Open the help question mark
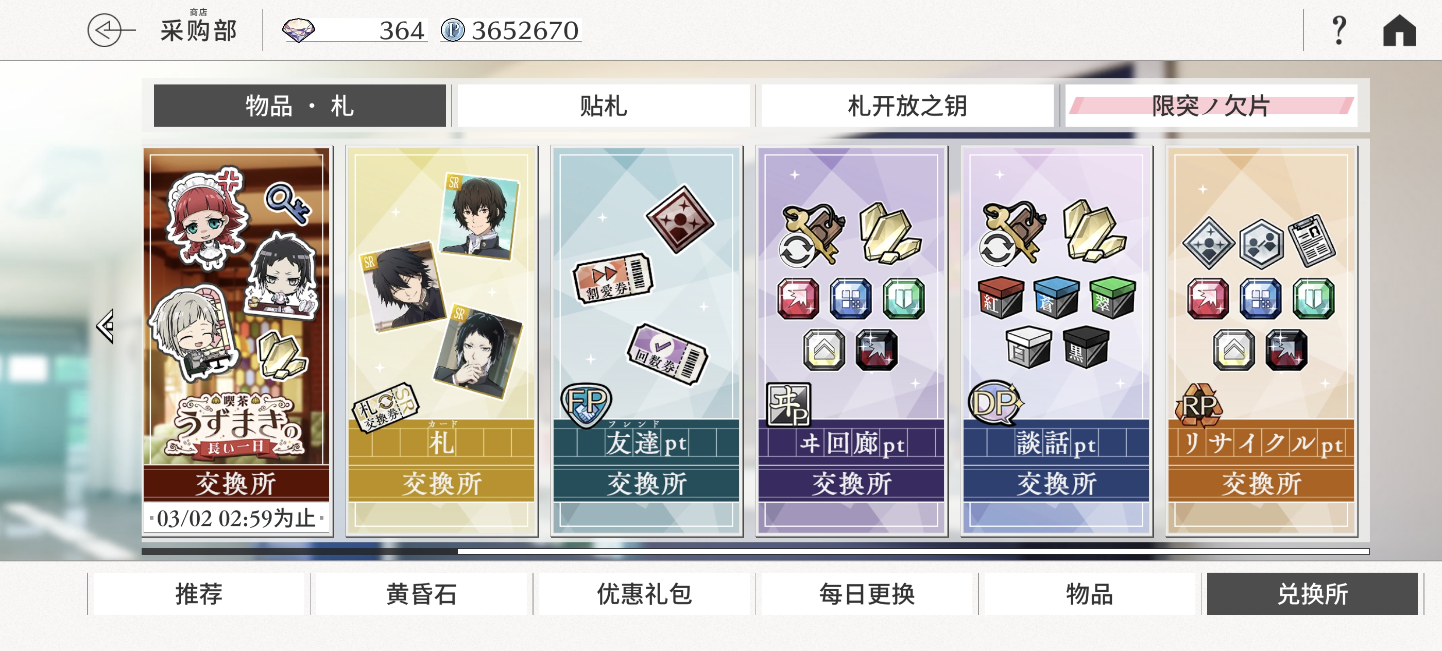This screenshot has height=651, width=1442. point(1338,30)
